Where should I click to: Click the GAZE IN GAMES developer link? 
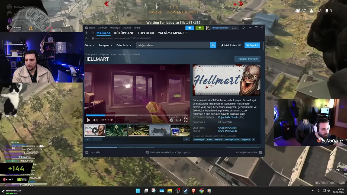click(x=227, y=128)
